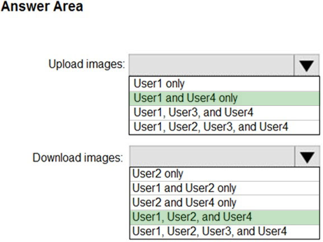Choose "User1 and User2 only" option
Image resolution: width=323 pixels, height=242 pixels.
224,188
